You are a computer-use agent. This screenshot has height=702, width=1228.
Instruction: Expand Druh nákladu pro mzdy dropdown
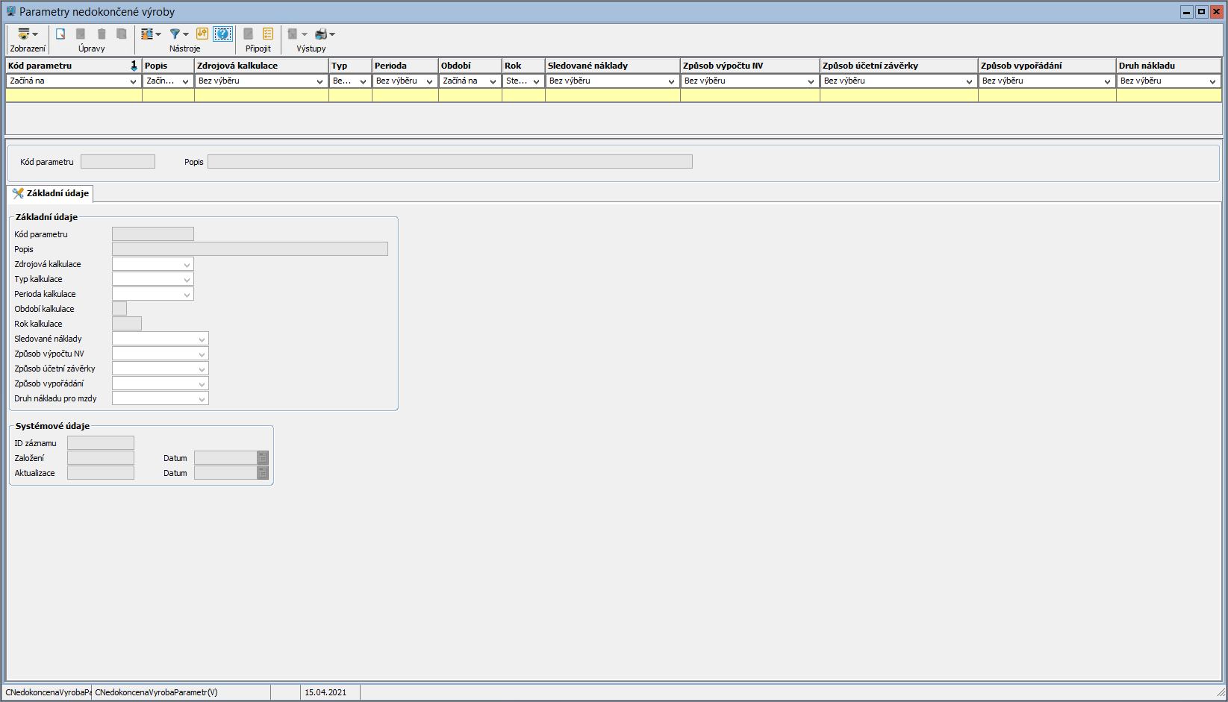[x=202, y=399]
